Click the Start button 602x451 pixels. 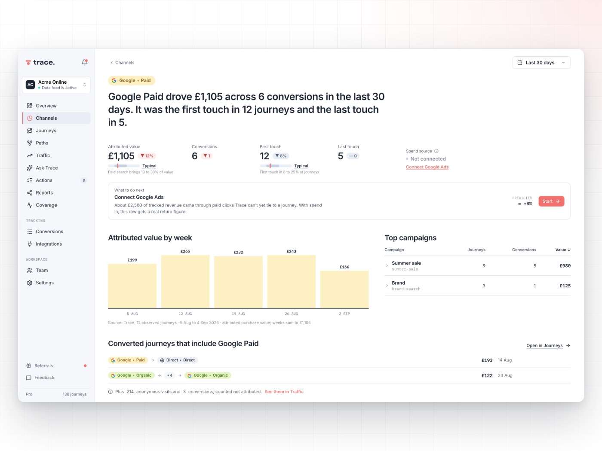point(551,201)
